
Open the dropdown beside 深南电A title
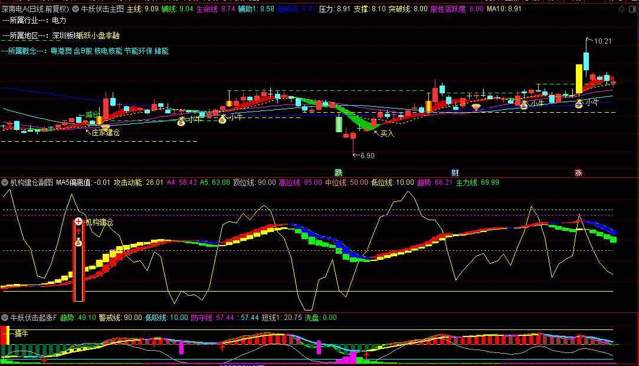coord(75,9)
